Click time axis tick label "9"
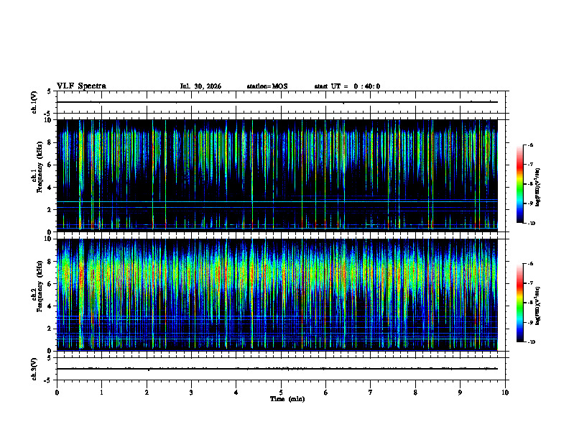 tap(460, 393)
